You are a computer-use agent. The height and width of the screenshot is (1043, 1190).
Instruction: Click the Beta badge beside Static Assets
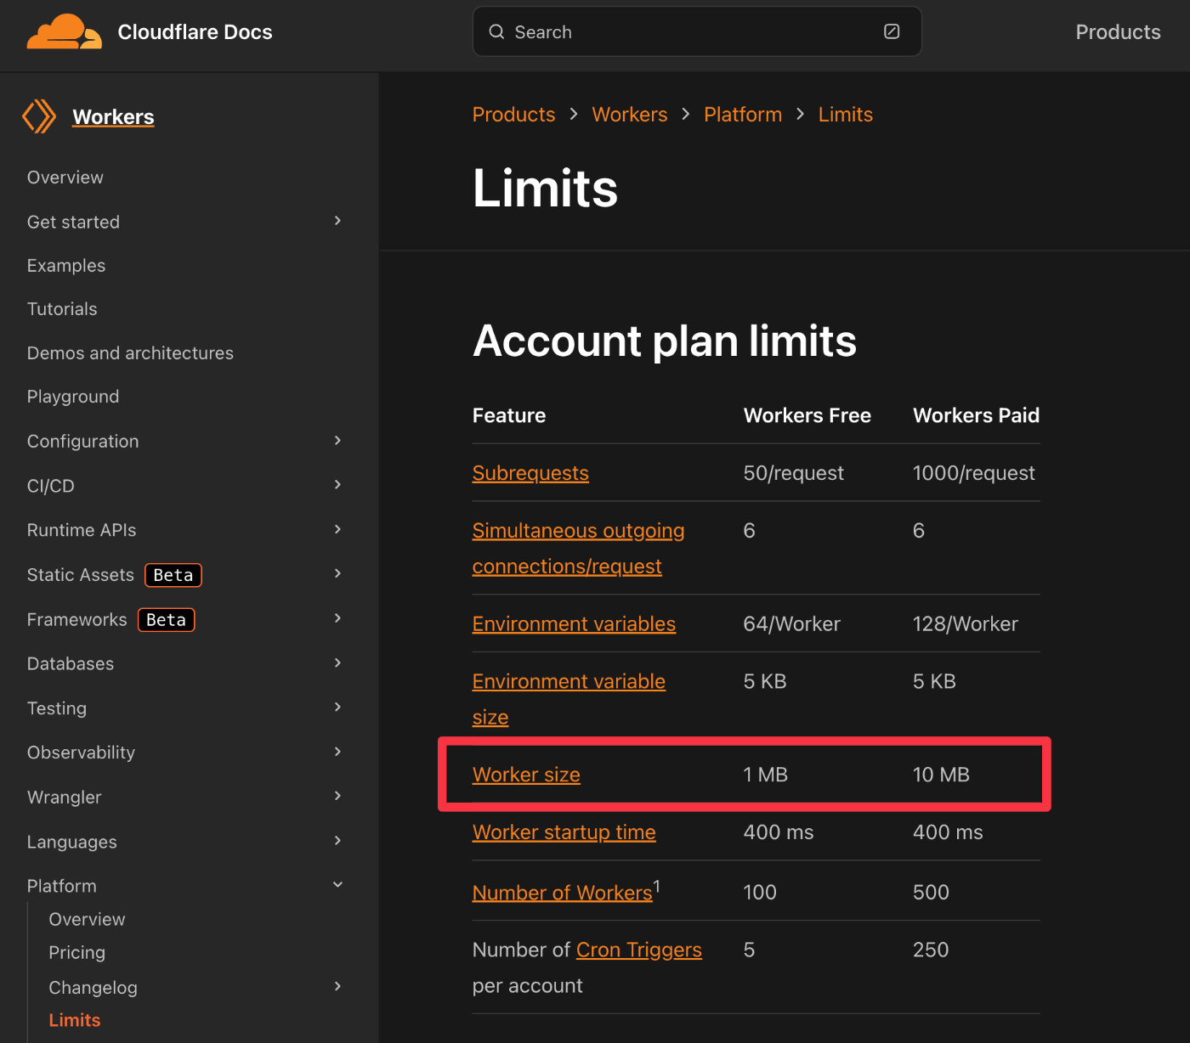(x=173, y=575)
